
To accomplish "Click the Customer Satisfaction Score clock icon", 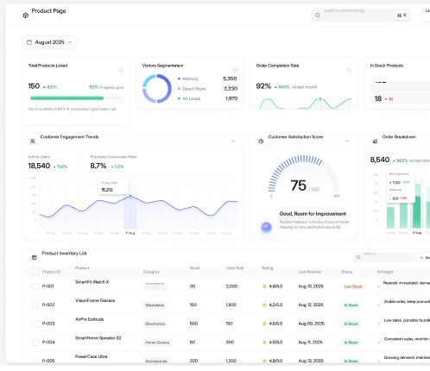I will (261, 141).
